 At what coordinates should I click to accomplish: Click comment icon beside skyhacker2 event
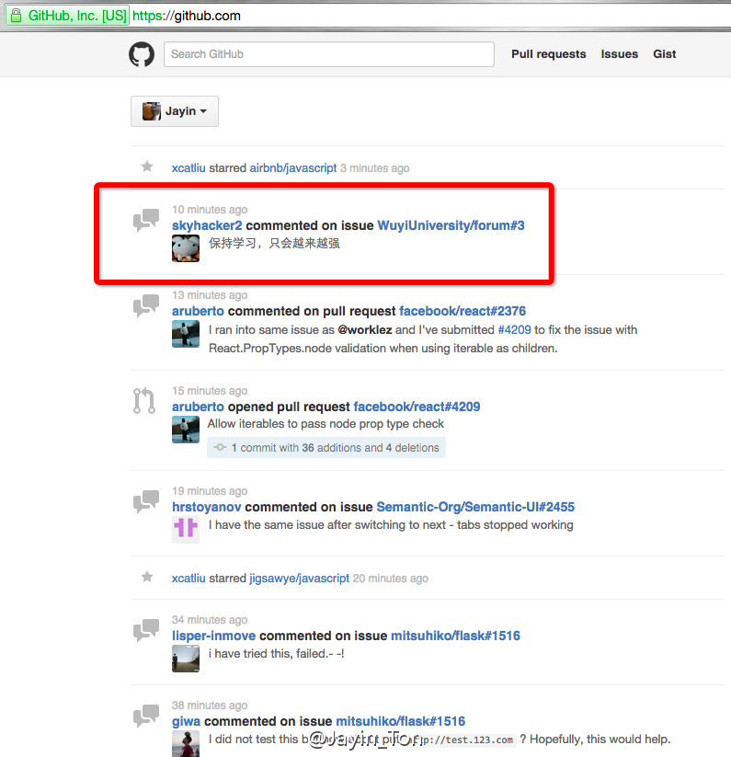pyautogui.click(x=145, y=220)
